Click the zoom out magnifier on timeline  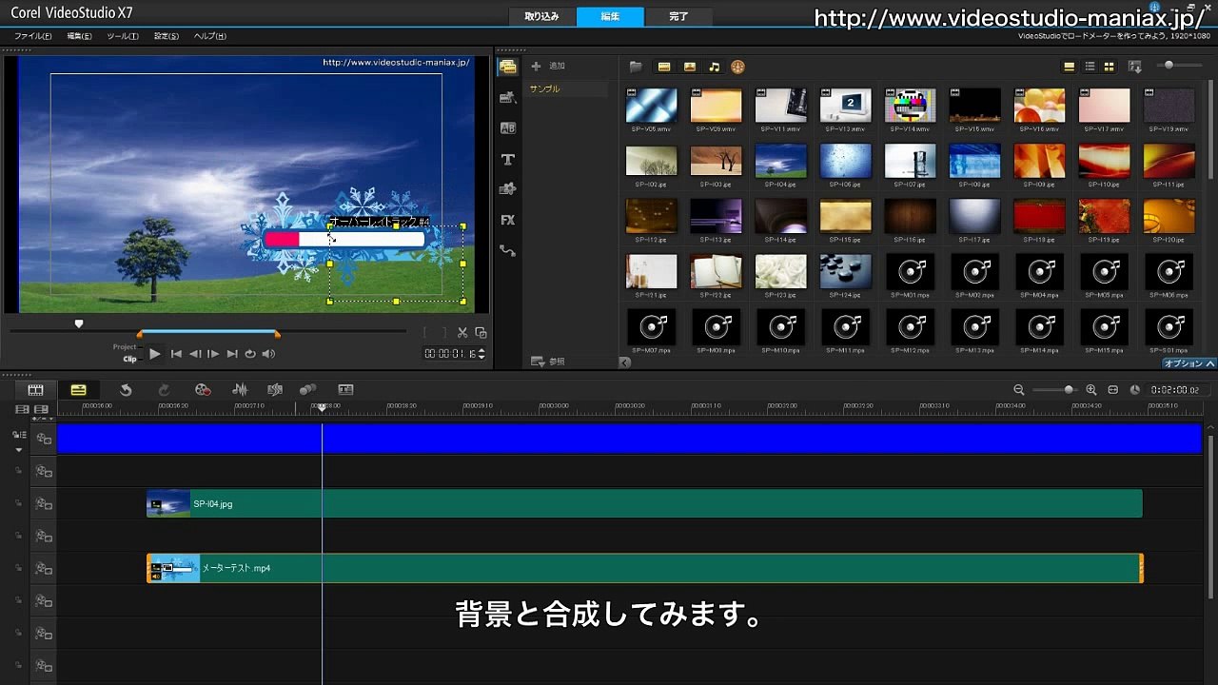click(x=1019, y=390)
